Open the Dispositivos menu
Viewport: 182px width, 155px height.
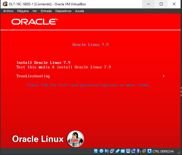63,11
